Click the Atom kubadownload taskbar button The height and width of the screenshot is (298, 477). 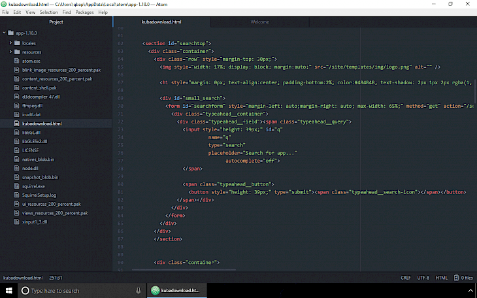point(177,290)
